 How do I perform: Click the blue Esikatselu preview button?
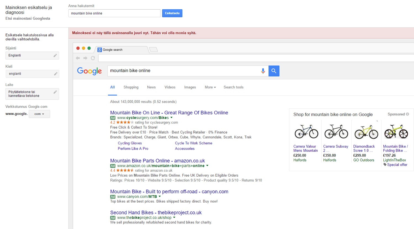tap(172, 13)
